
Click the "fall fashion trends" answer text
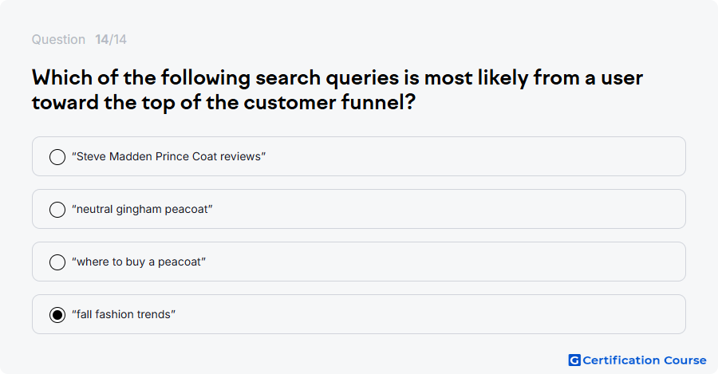click(x=124, y=314)
